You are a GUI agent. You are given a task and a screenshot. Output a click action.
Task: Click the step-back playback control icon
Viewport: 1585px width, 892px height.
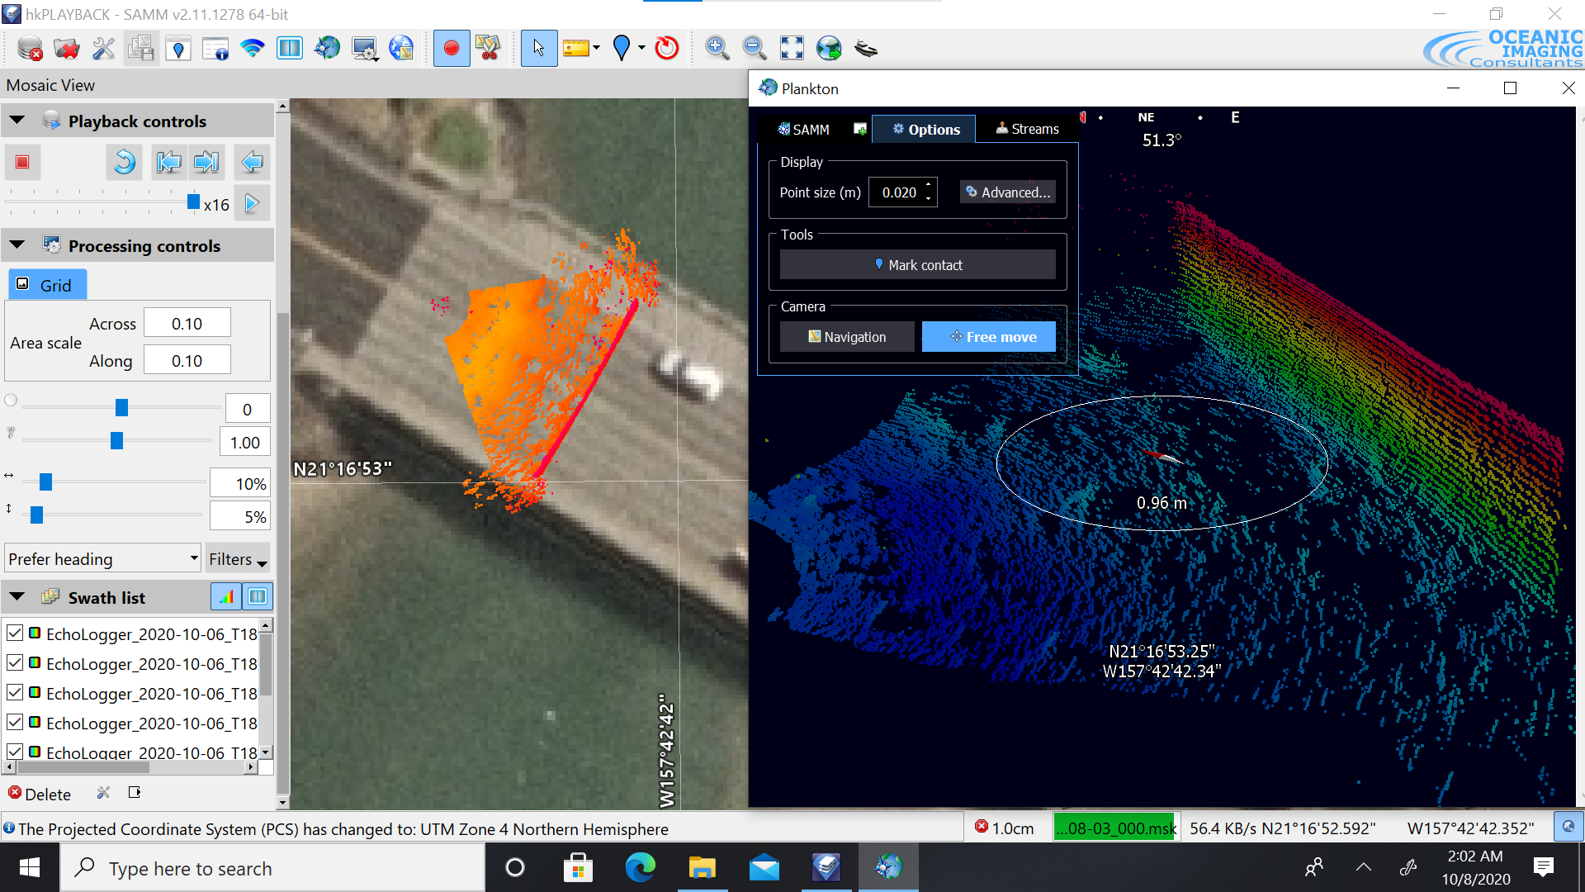(168, 161)
